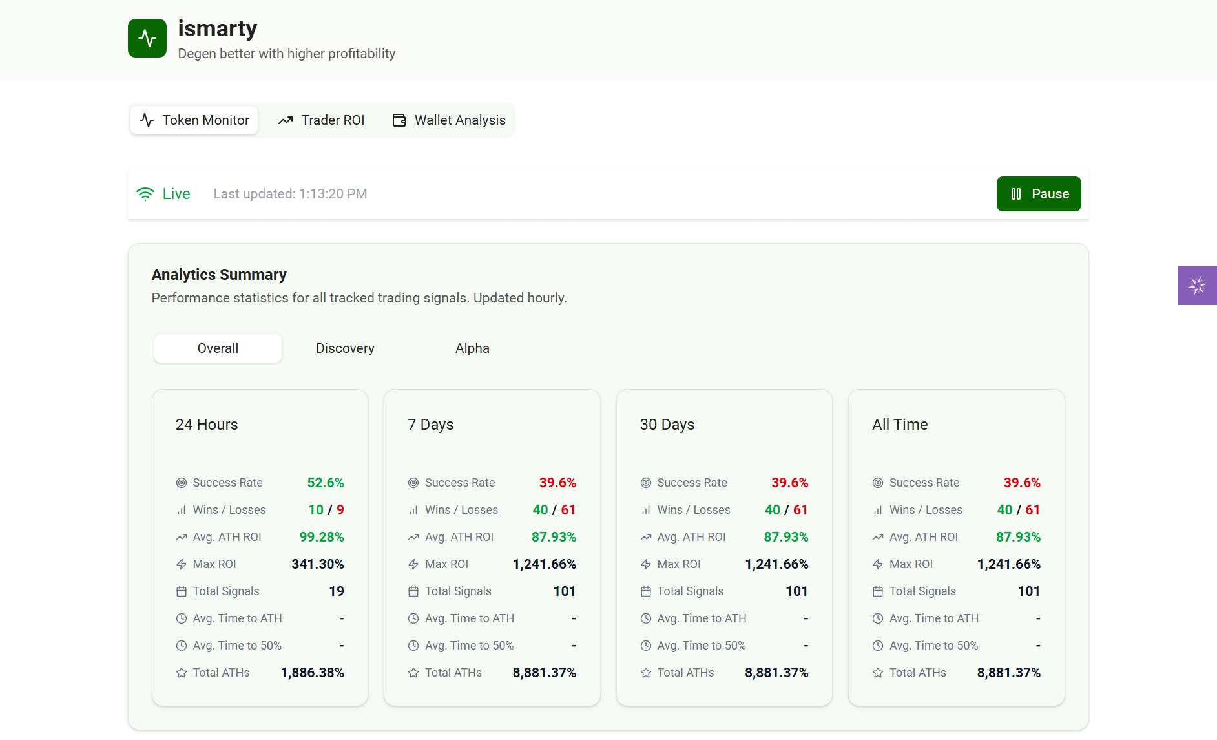The height and width of the screenshot is (740, 1217).
Task: Click Success Rate target icon in All Time card
Action: pyautogui.click(x=878, y=483)
